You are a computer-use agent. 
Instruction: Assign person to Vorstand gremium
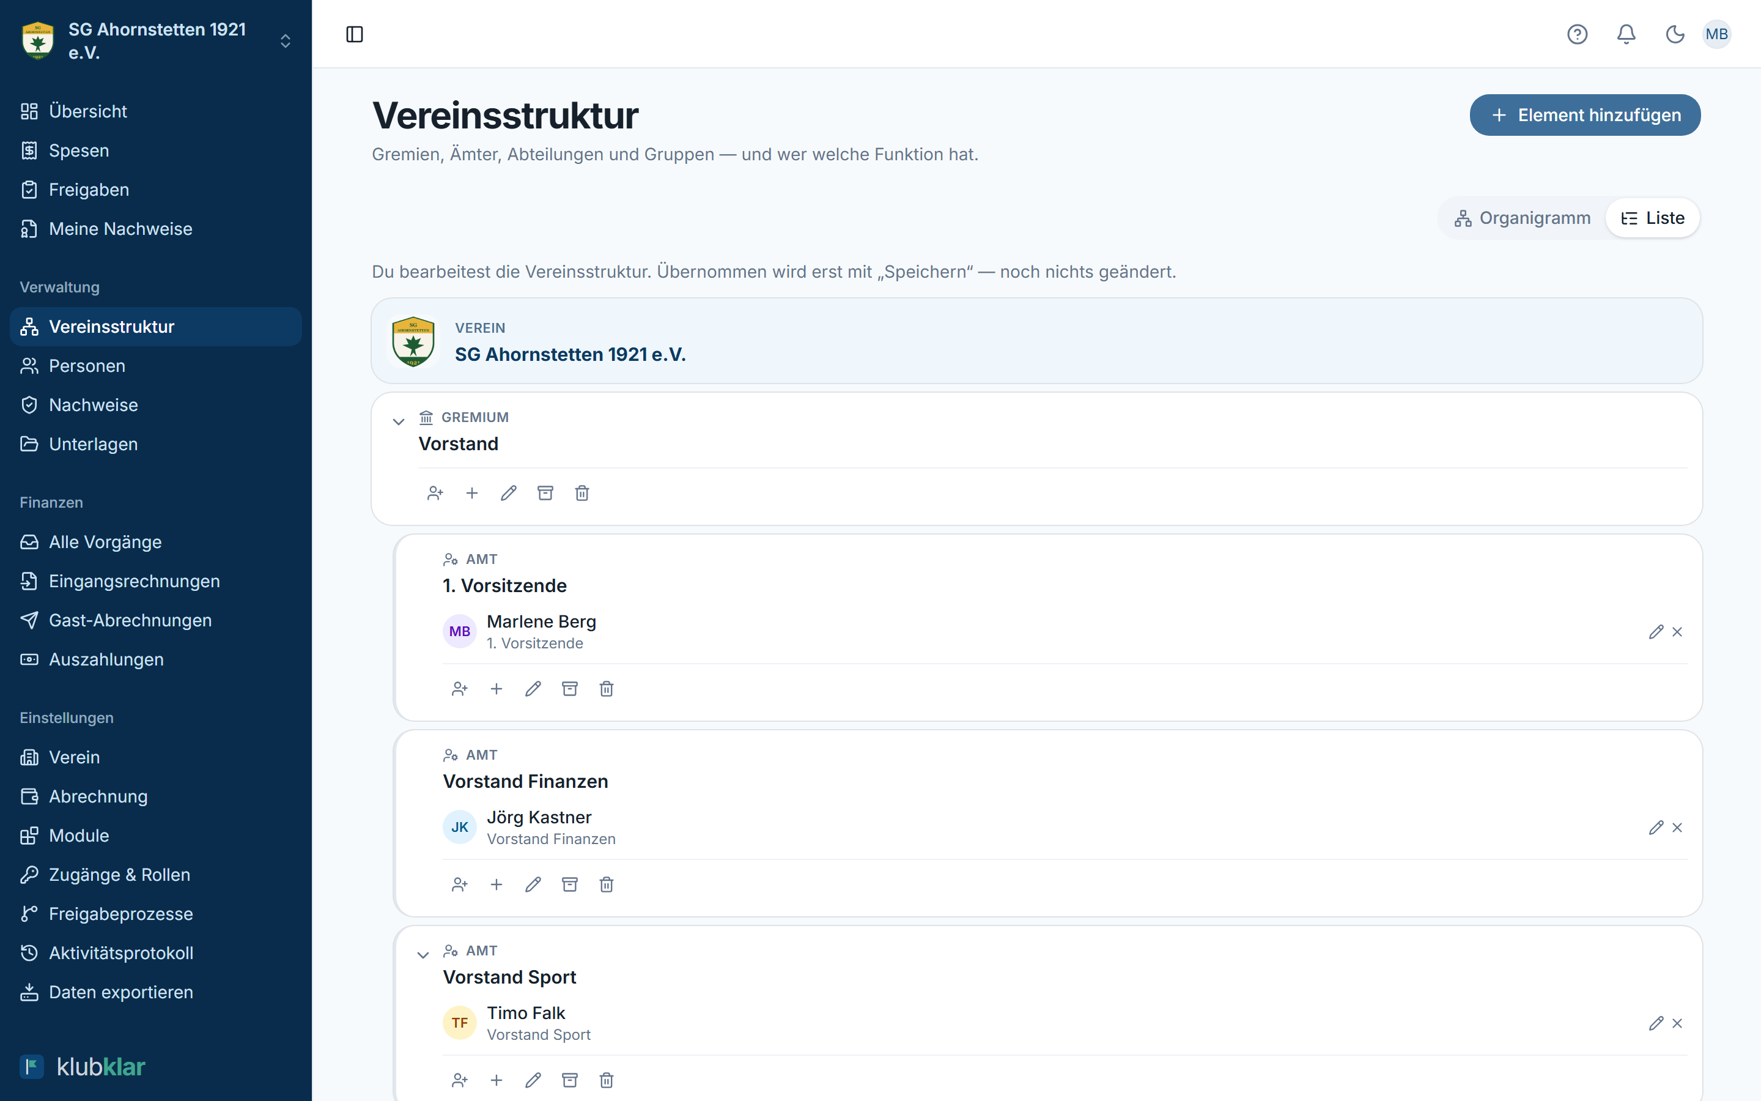[x=435, y=493]
